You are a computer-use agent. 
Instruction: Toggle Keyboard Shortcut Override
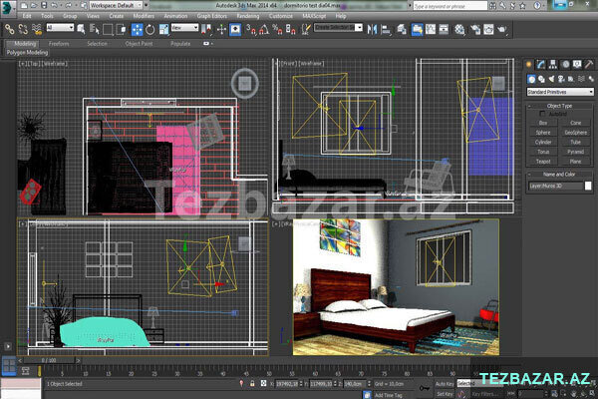(235, 29)
